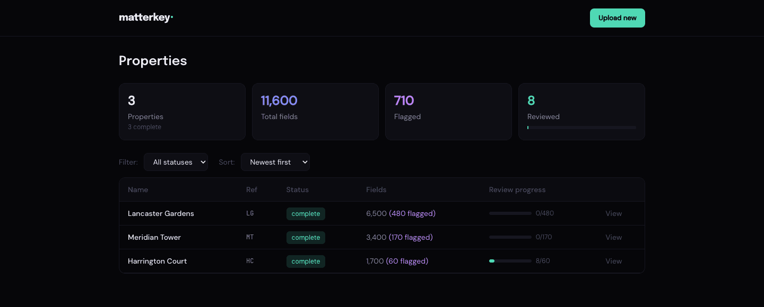764x307 pixels.
Task: Select the complete badge on Harrington Court row
Action: coord(306,261)
